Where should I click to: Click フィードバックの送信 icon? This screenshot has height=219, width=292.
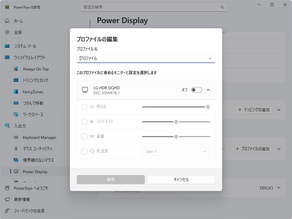[x=7, y=211]
